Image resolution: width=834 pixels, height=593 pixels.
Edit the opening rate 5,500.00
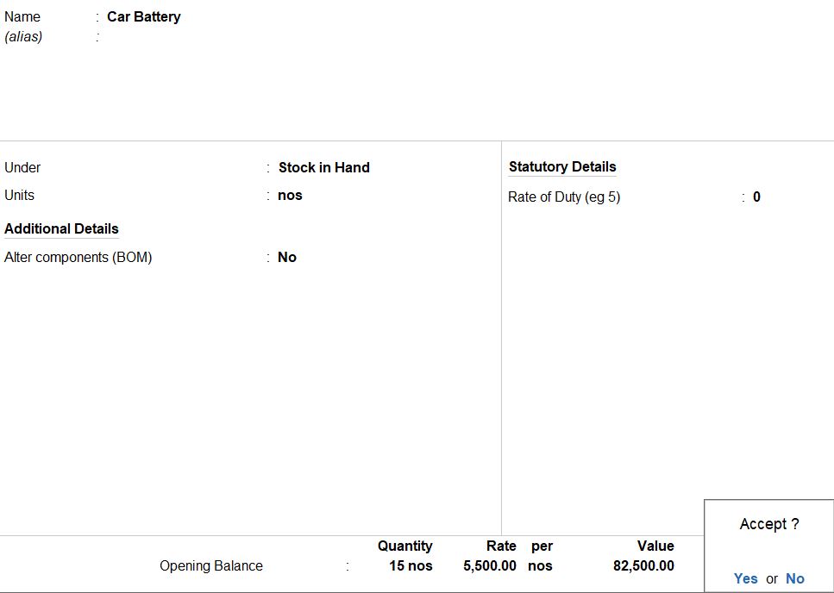(x=489, y=566)
